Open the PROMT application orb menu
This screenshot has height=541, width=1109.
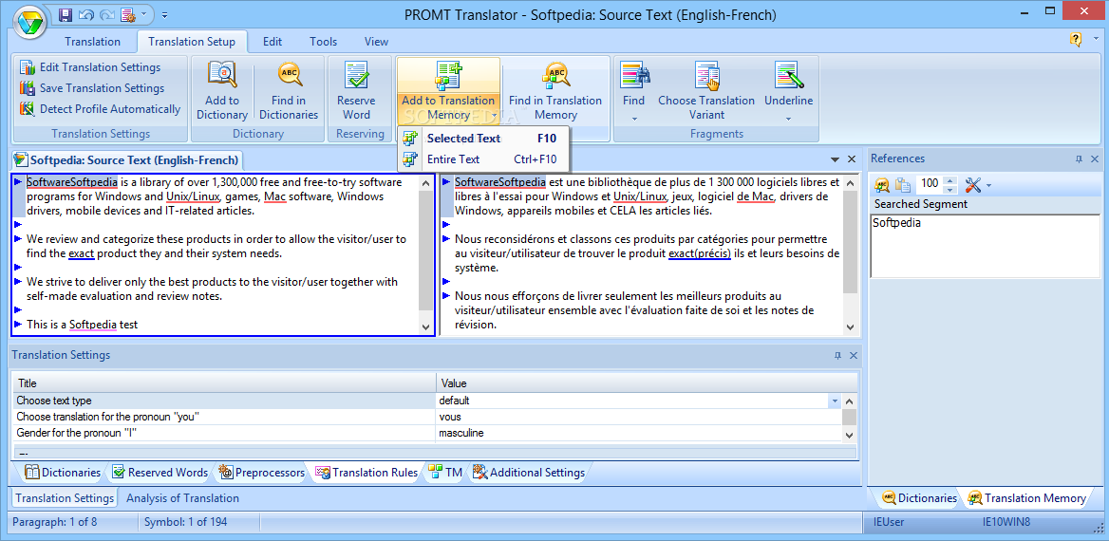tap(29, 24)
